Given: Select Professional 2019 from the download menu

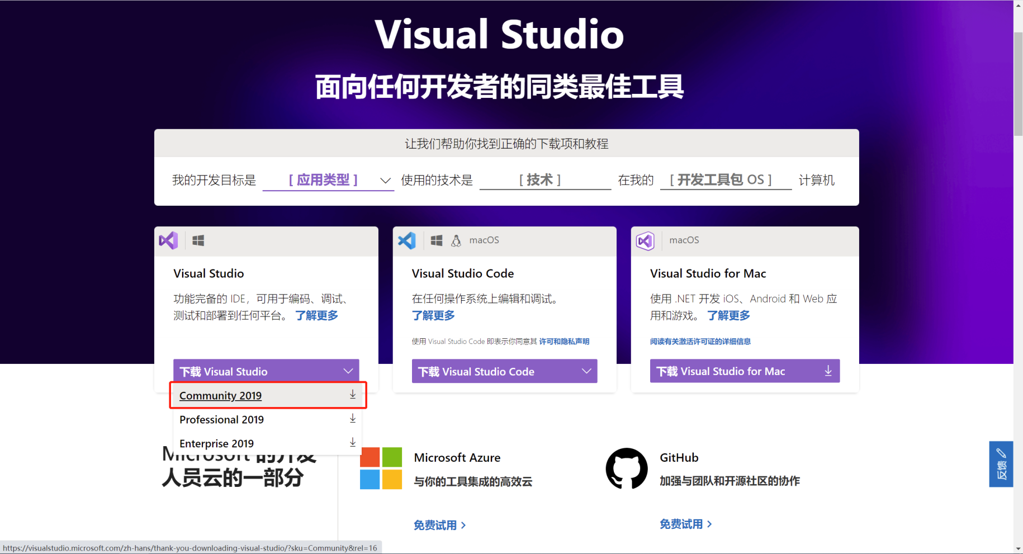Looking at the screenshot, I should point(268,419).
